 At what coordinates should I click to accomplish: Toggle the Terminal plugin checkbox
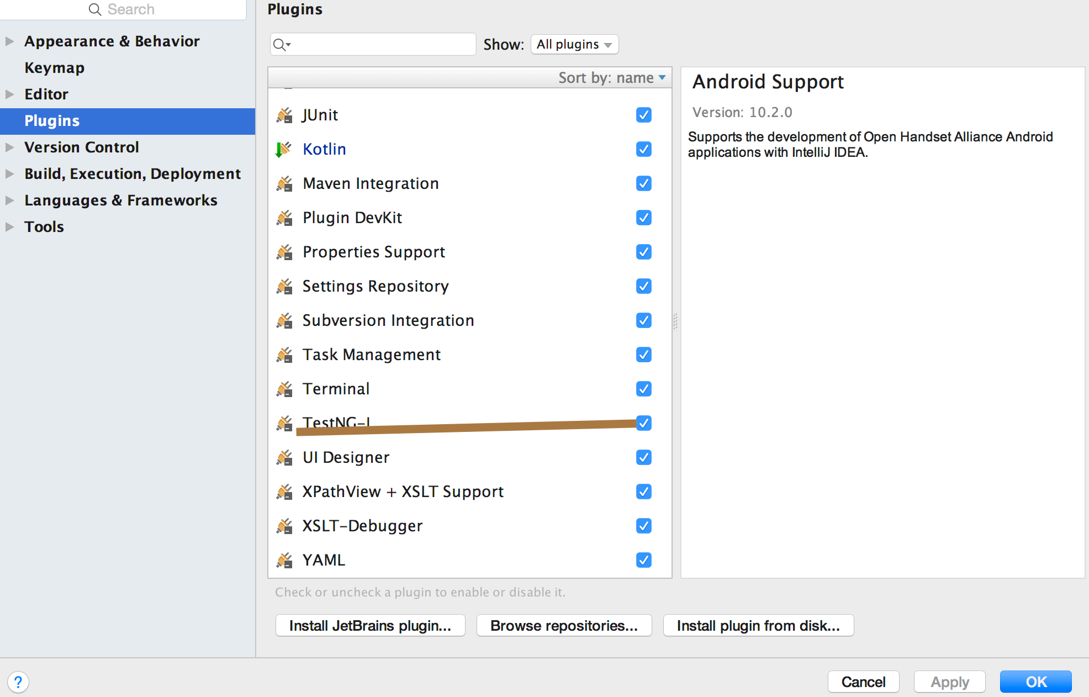tap(644, 389)
